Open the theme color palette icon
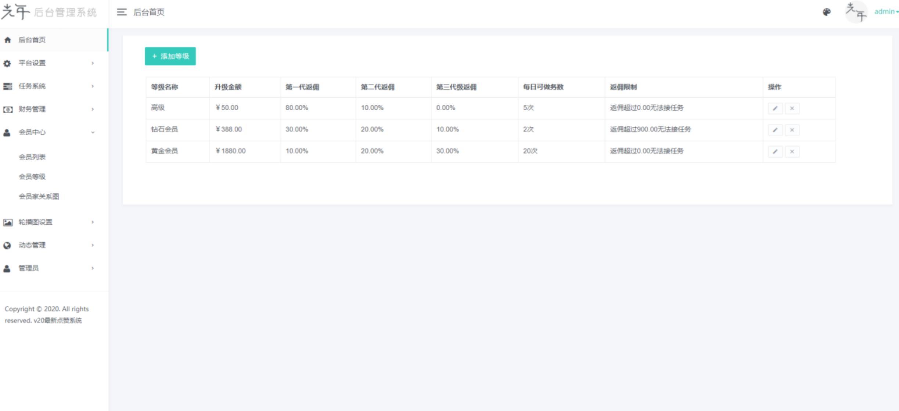 pyautogui.click(x=827, y=12)
